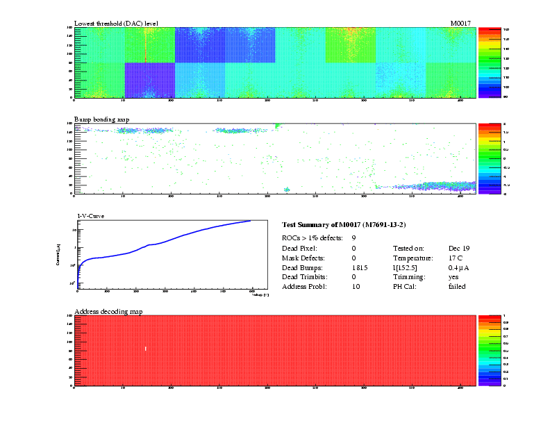550x425 pixels.
Task: Click the 'Tested on:' label
Action: (408, 249)
